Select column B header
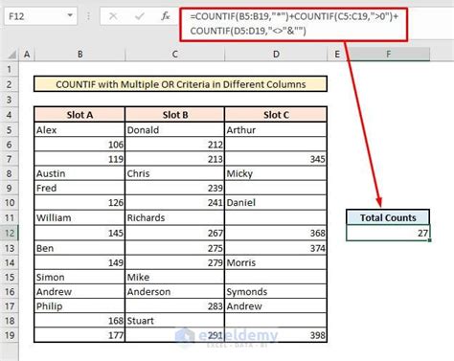 (x=79, y=55)
